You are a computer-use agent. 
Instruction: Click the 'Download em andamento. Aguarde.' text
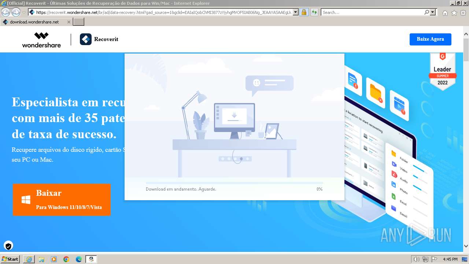click(x=181, y=189)
